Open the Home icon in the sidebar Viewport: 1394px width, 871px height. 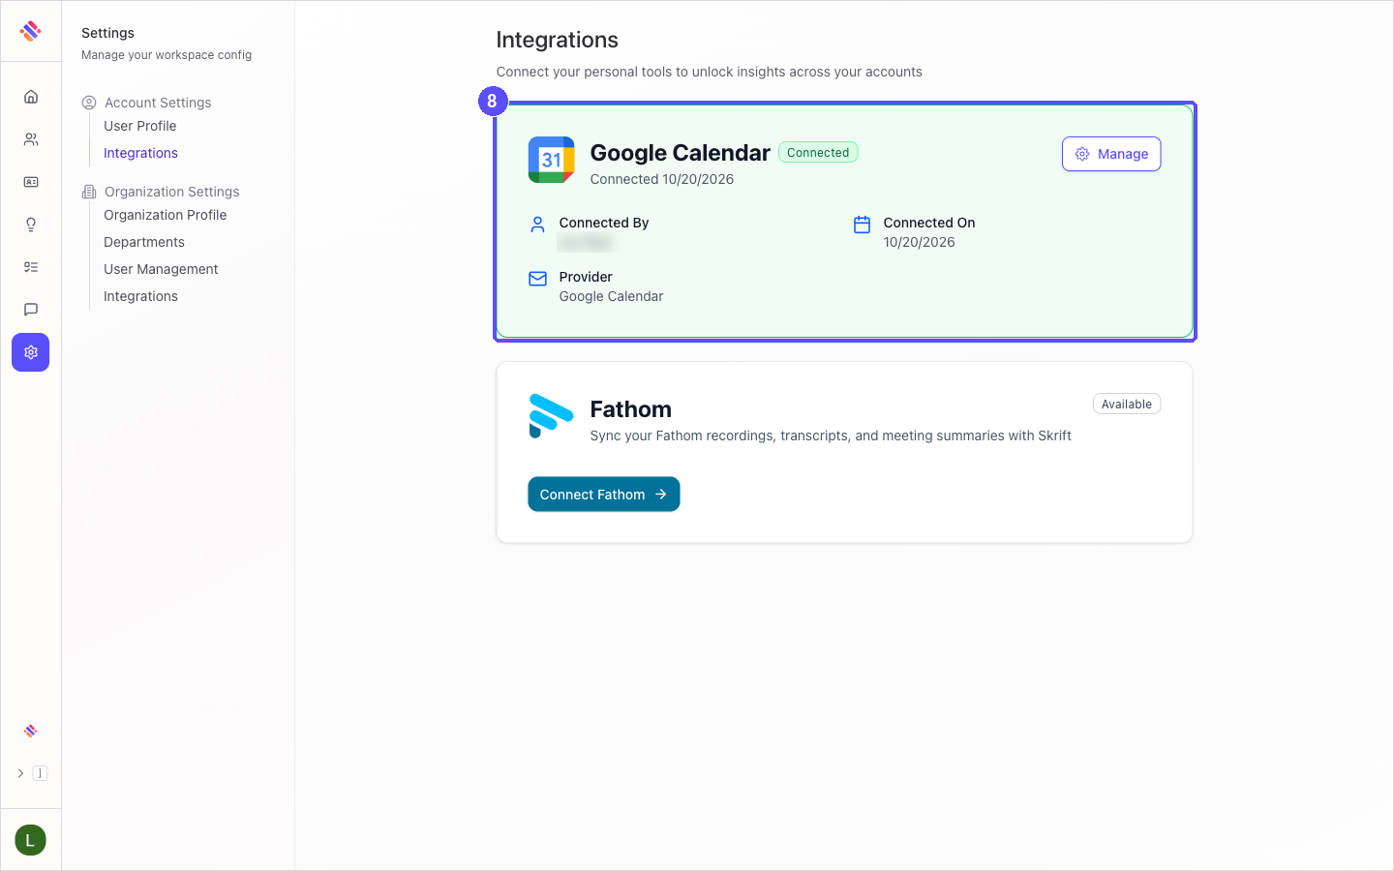[31, 97]
